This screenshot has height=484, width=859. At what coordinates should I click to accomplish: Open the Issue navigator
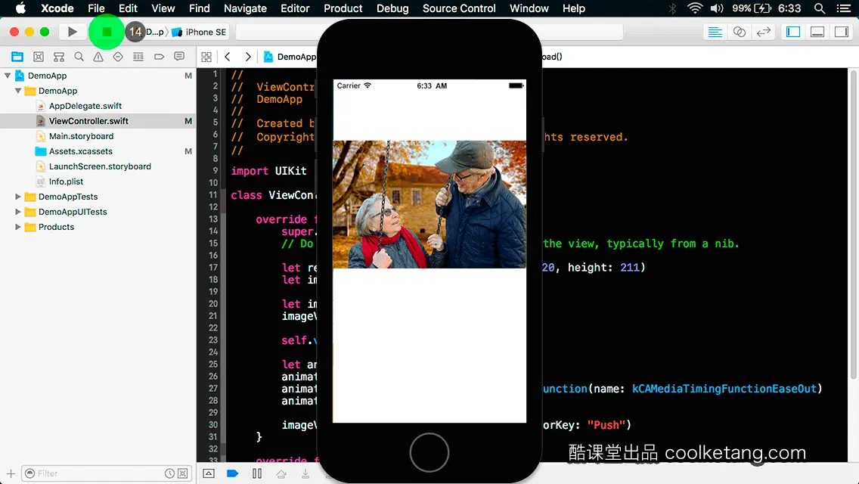click(98, 57)
